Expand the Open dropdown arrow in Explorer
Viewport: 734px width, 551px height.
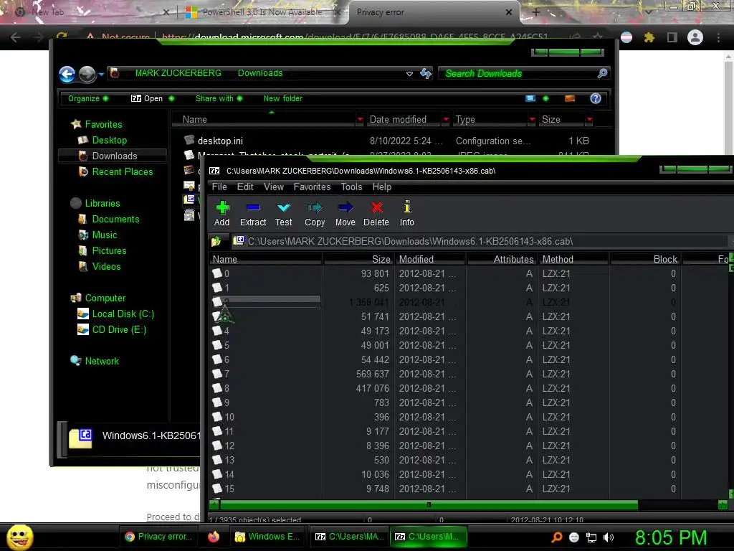click(171, 98)
